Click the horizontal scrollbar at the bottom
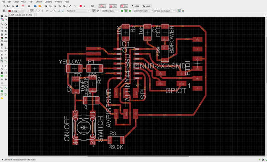The width and height of the screenshot is (267, 162). (x=138, y=156)
